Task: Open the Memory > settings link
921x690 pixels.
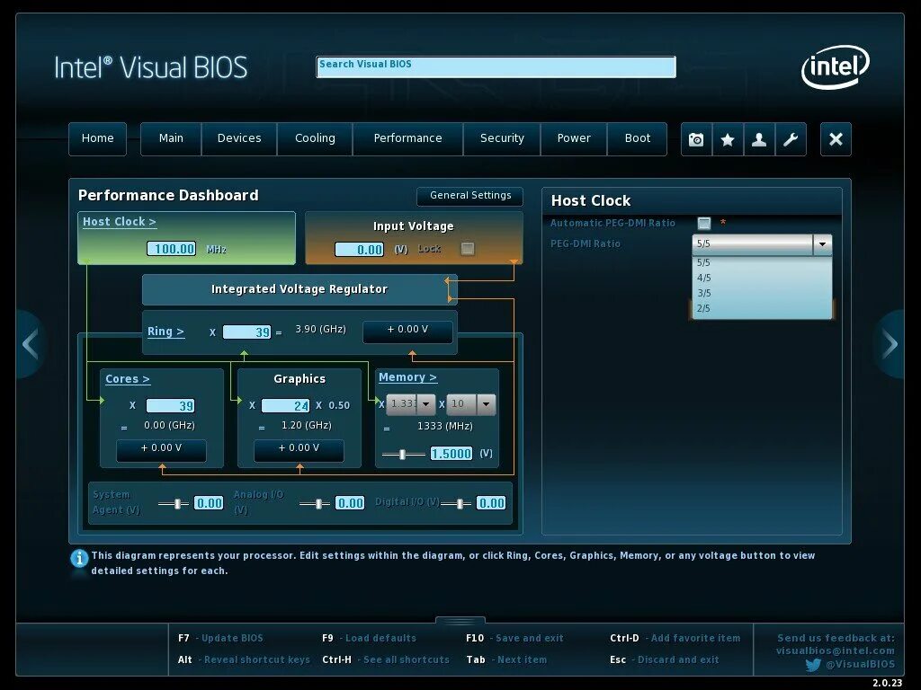Action: click(407, 377)
